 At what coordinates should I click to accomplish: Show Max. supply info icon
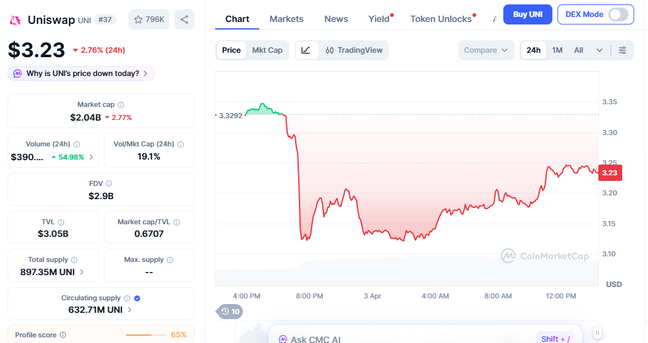tap(170, 259)
